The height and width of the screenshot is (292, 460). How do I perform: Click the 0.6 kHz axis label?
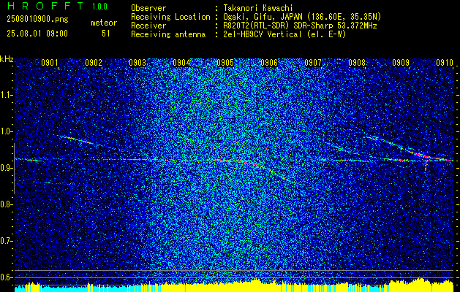6,277
